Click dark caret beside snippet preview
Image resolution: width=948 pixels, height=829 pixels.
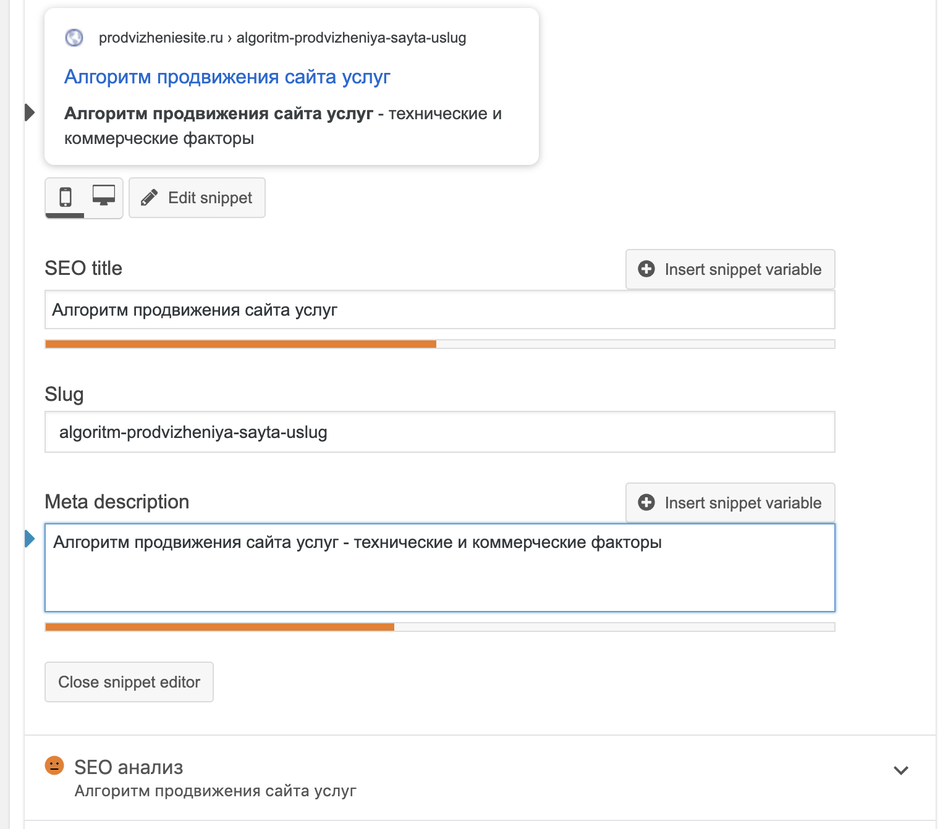click(x=29, y=112)
